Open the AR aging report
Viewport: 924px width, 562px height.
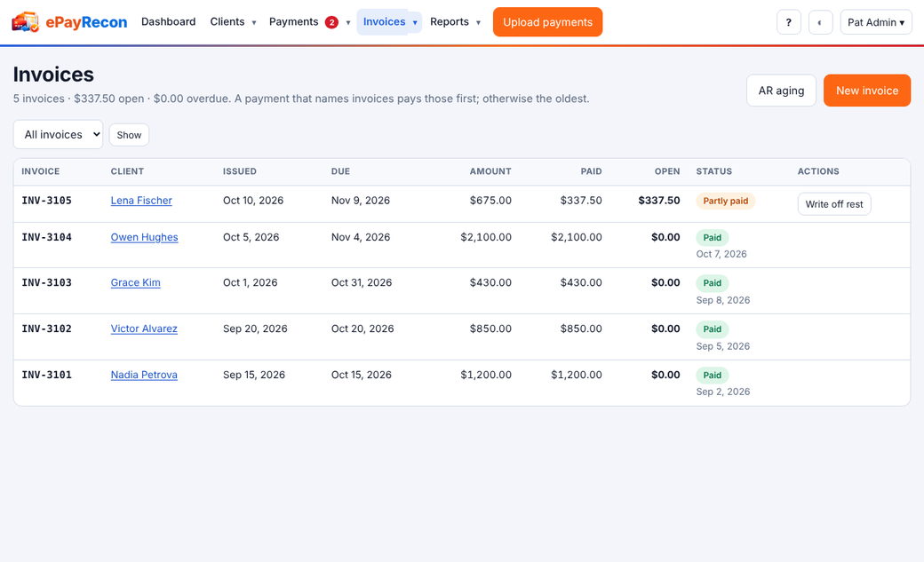tap(781, 91)
